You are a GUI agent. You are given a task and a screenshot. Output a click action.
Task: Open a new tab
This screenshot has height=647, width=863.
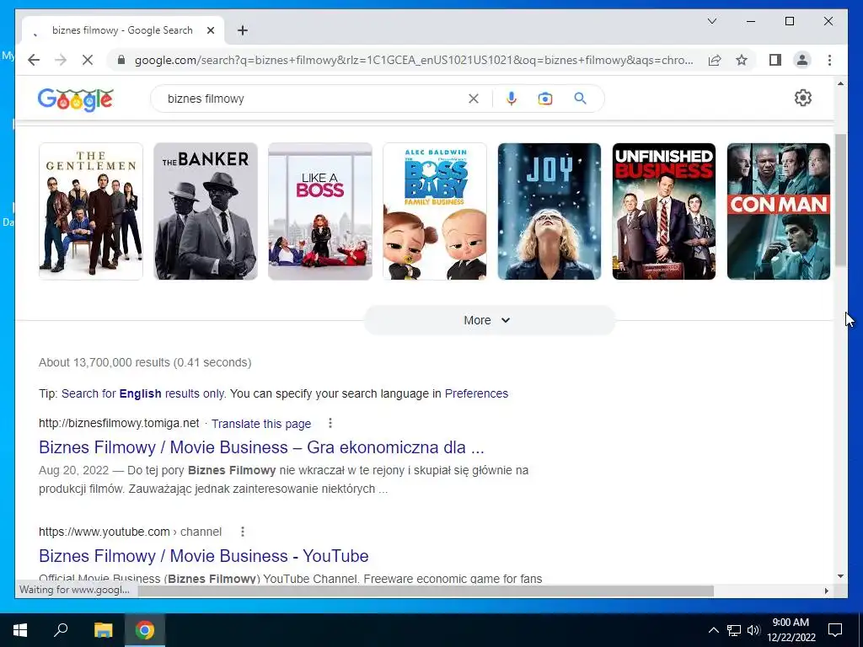click(243, 30)
